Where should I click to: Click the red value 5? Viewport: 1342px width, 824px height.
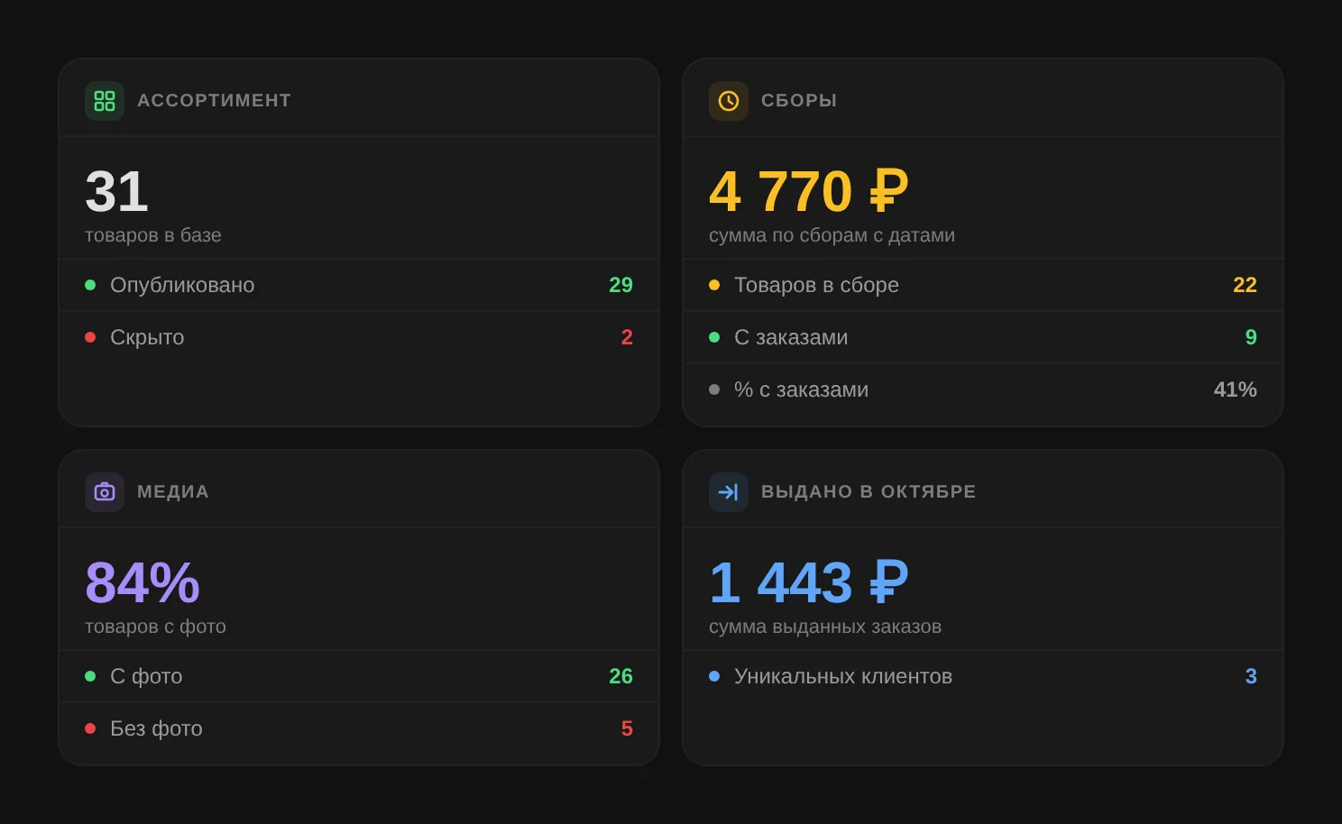pyautogui.click(x=627, y=728)
